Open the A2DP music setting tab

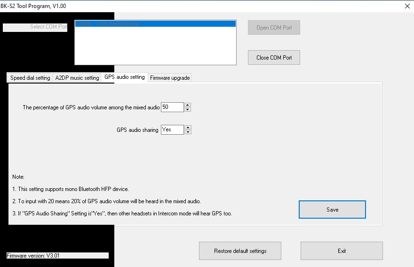coord(77,78)
